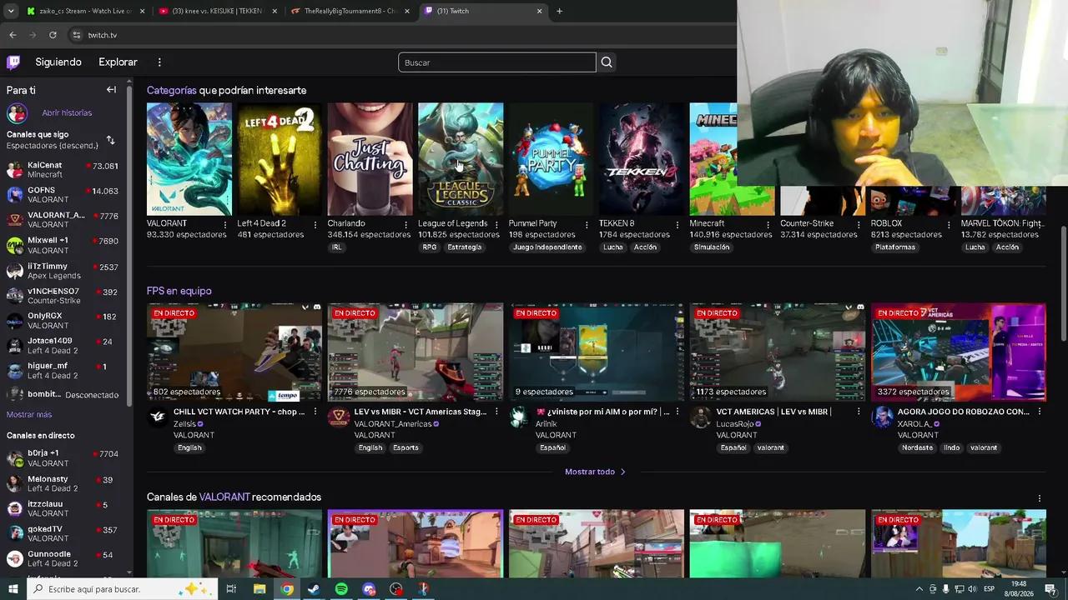Select the Nordeste tag on XAROLA_ stream

tap(917, 447)
